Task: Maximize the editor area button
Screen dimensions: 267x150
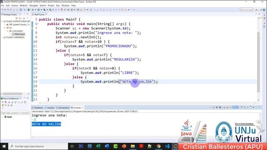Action: coord(259,14)
